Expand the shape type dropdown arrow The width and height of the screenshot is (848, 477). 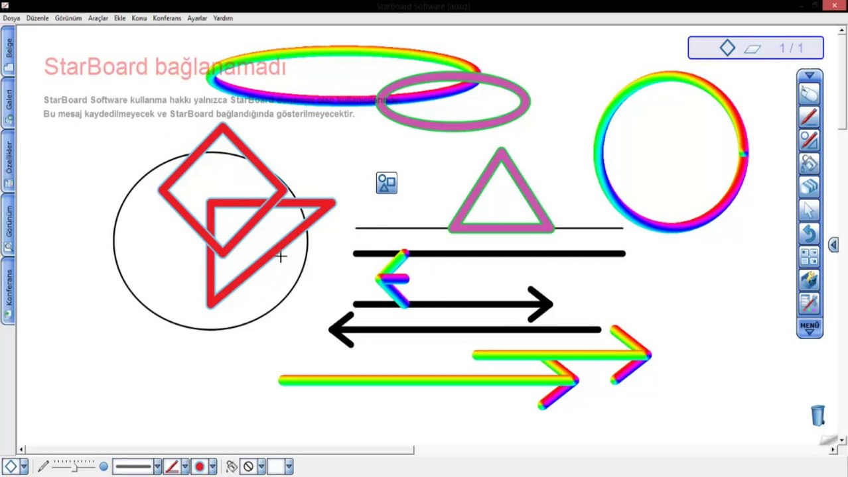(24, 466)
